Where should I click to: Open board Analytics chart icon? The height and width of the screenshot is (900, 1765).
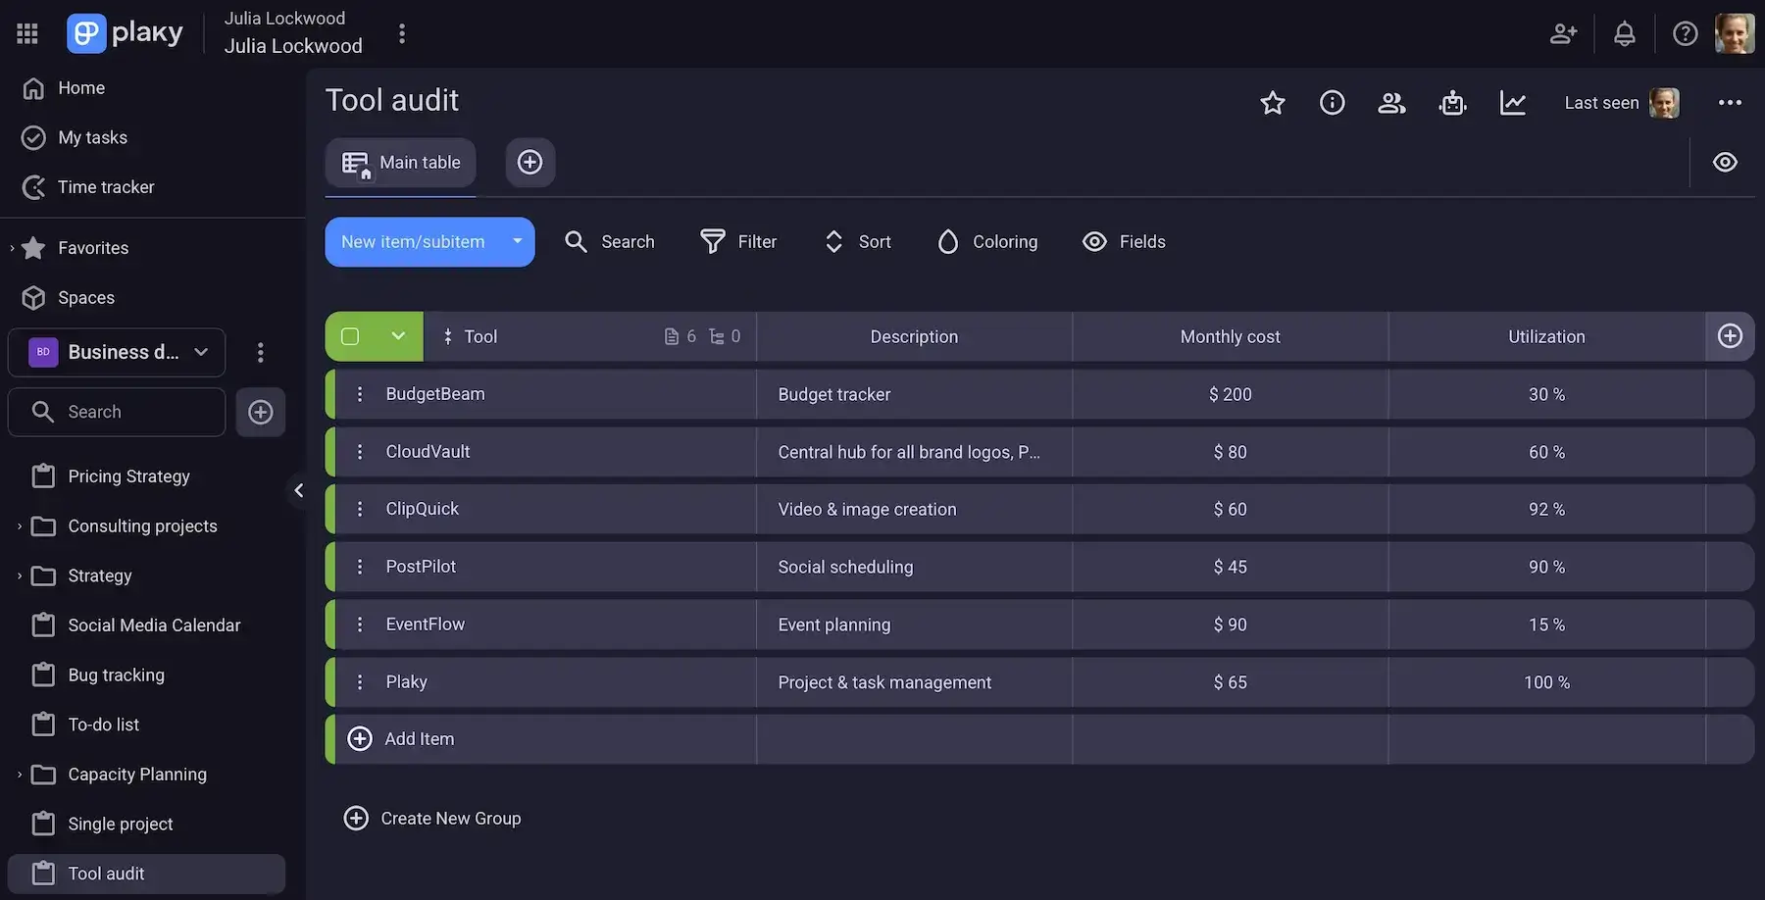pyautogui.click(x=1513, y=102)
